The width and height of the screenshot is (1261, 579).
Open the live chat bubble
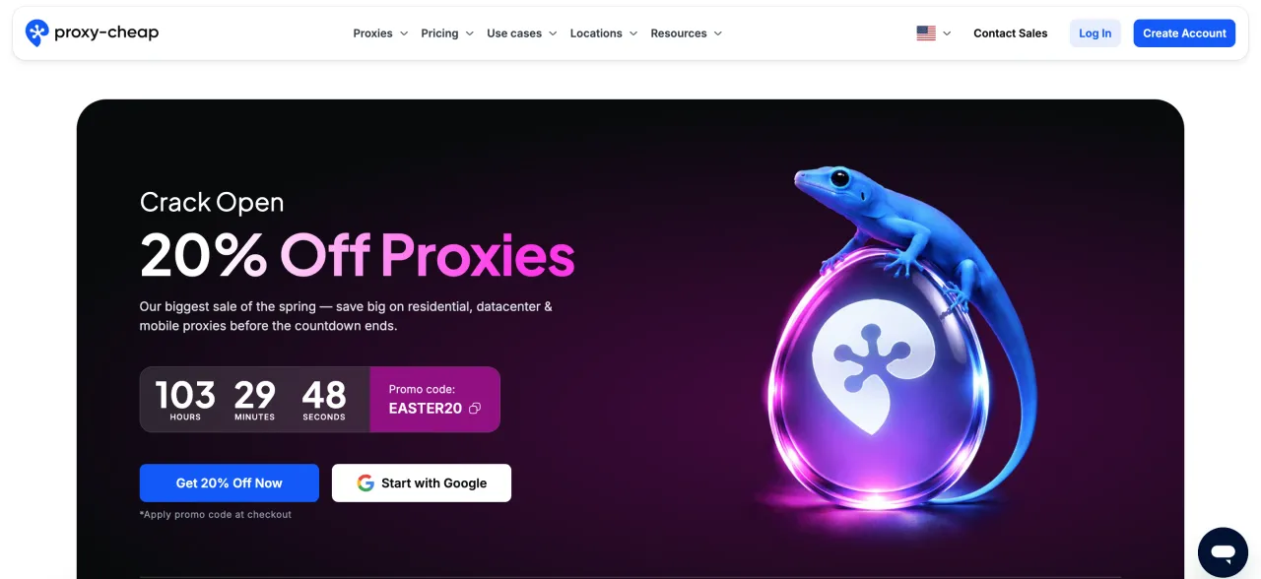click(1223, 552)
